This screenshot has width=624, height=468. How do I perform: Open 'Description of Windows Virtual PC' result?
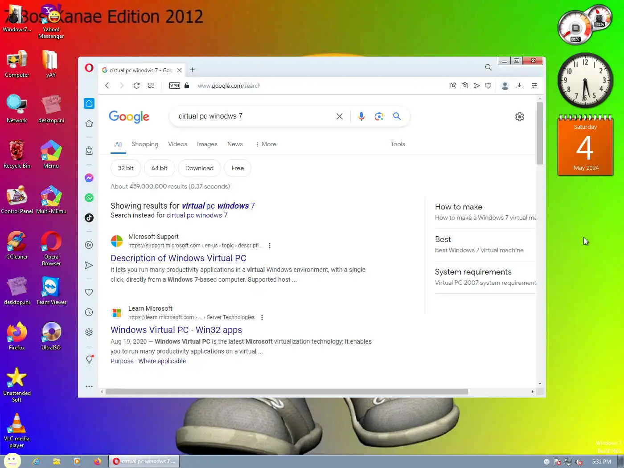[178, 258]
